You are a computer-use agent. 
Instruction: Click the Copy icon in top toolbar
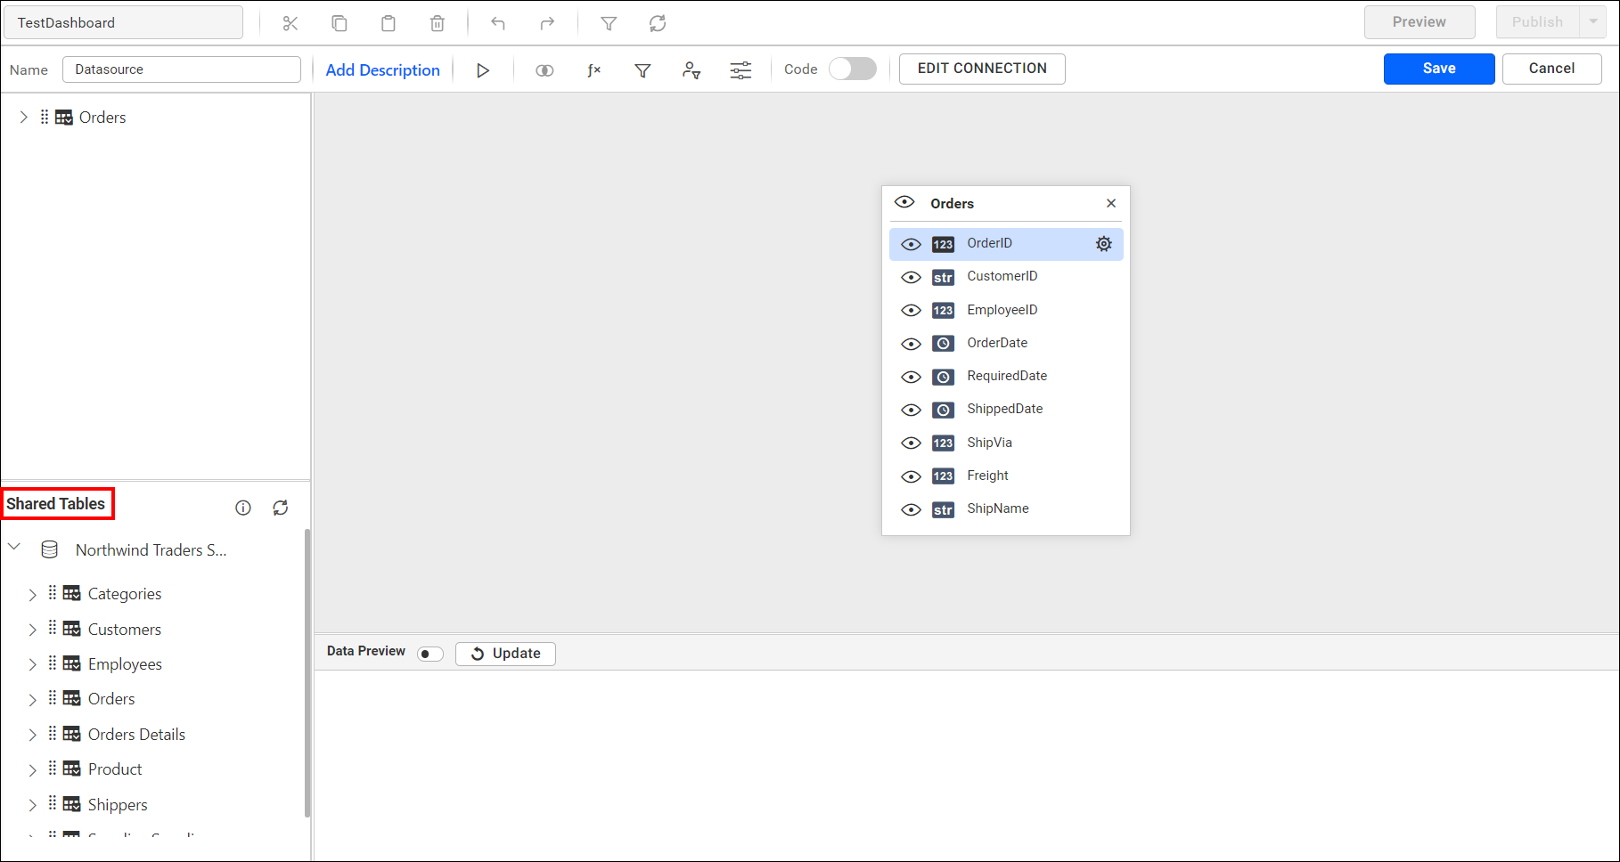click(x=340, y=23)
